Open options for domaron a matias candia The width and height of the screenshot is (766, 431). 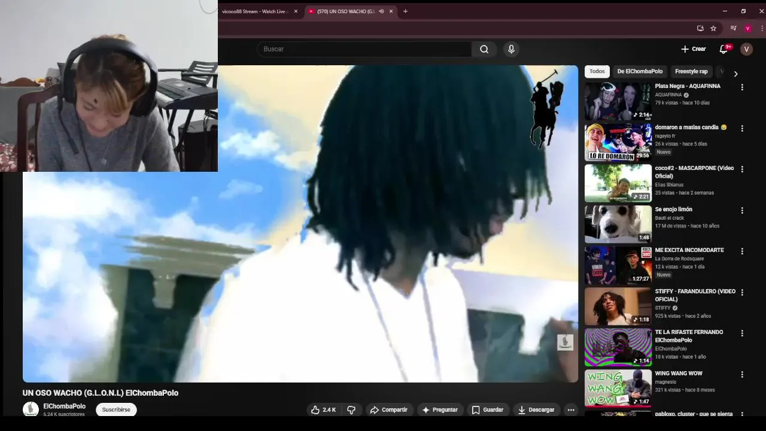[x=742, y=129]
